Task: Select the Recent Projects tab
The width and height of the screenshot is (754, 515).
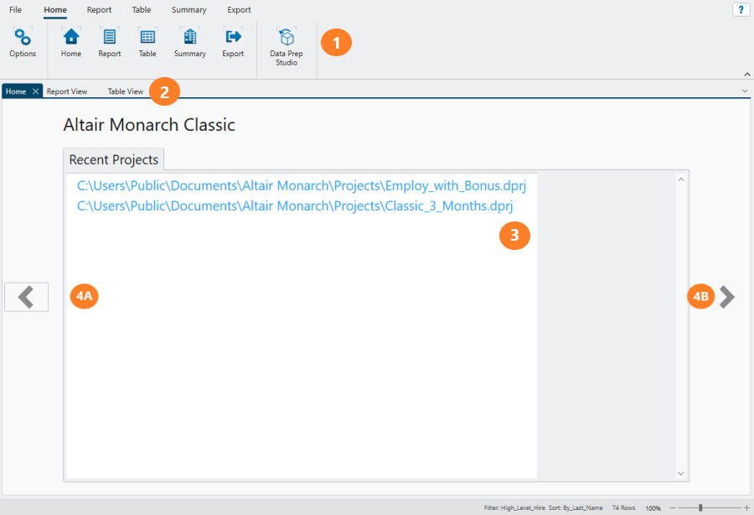Action: coord(113,160)
